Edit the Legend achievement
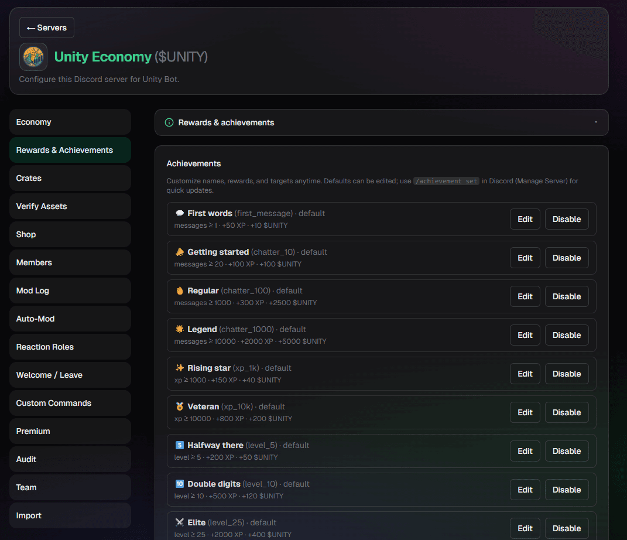The width and height of the screenshot is (627, 540). pyautogui.click(x=525, y=335)
